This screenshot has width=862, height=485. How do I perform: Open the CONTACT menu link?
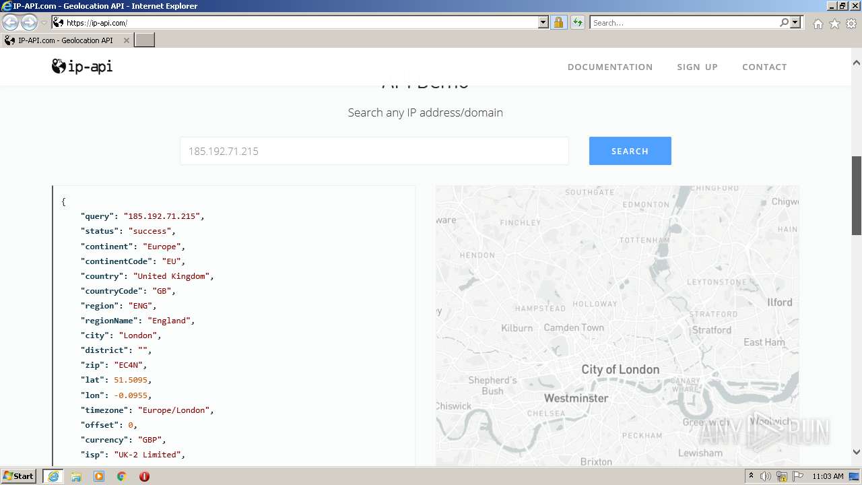coord(764,67)
